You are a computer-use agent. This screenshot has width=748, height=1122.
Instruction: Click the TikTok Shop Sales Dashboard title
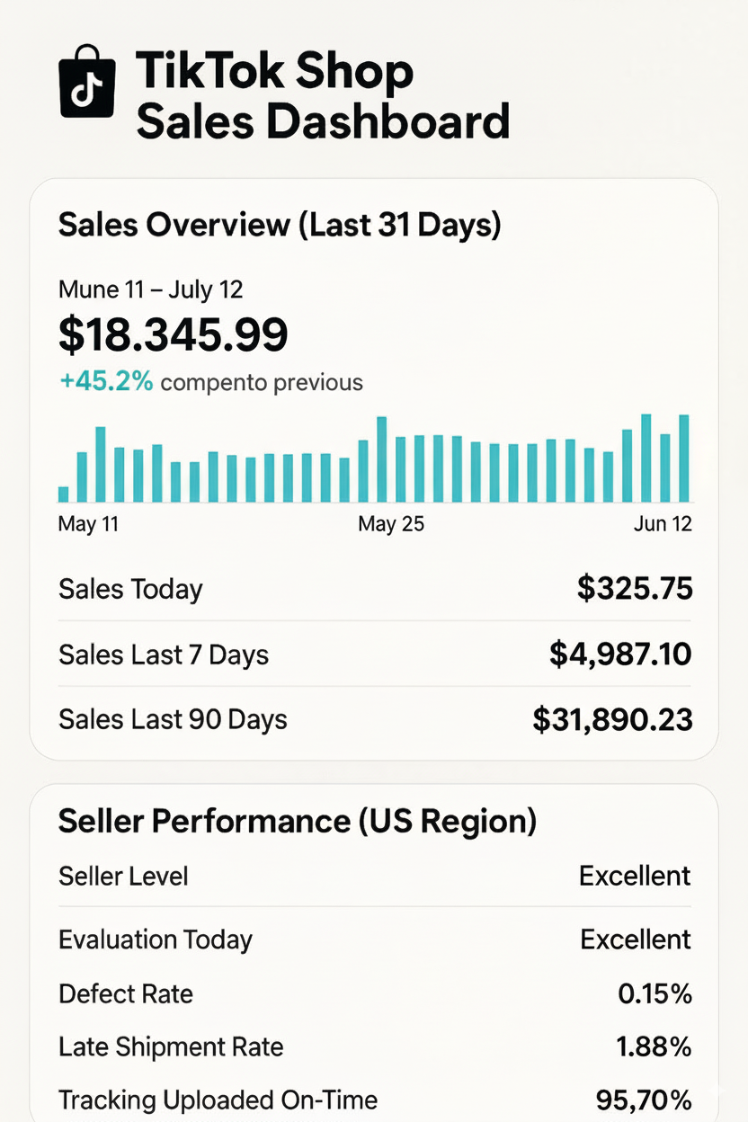[x=322, y=96]
